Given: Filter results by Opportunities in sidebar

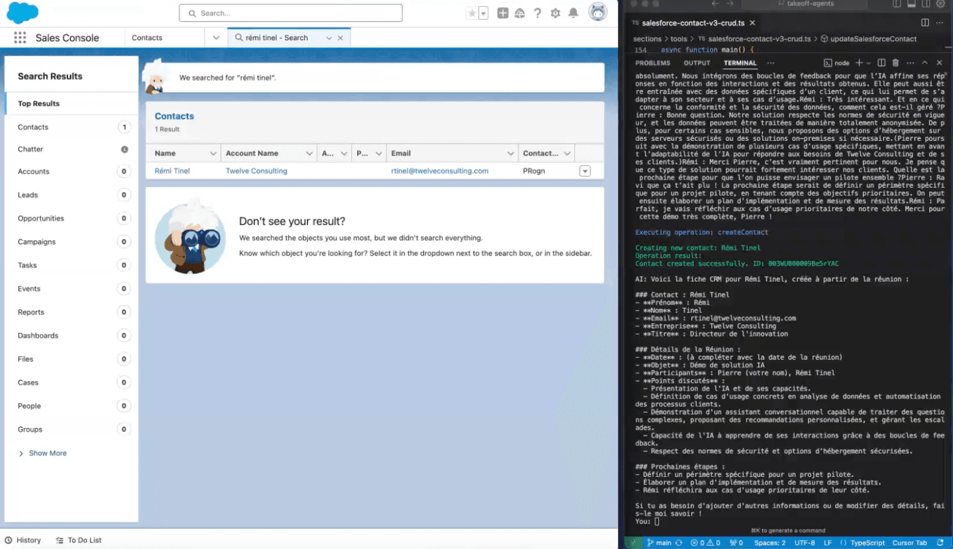Looking at the screenshot, I should point(71,218).
